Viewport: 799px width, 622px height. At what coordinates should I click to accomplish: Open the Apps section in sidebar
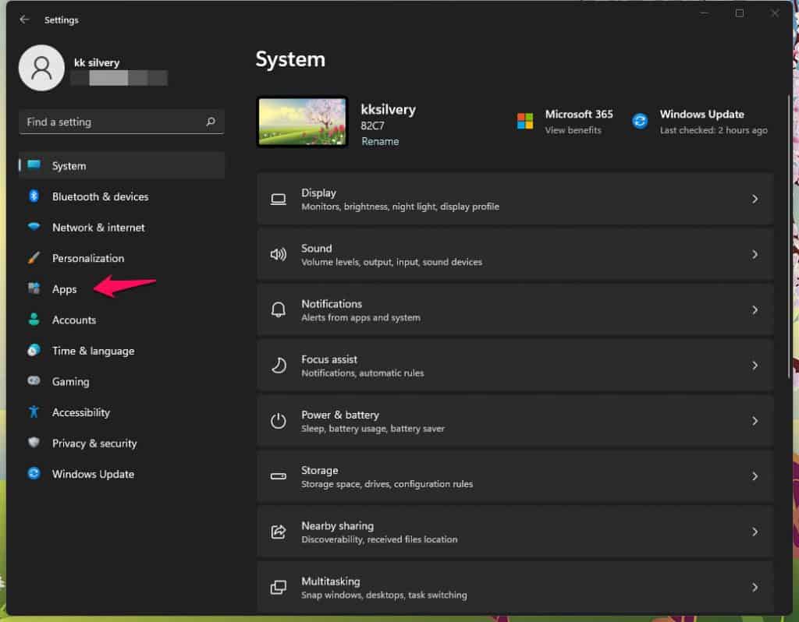[64, 289]
